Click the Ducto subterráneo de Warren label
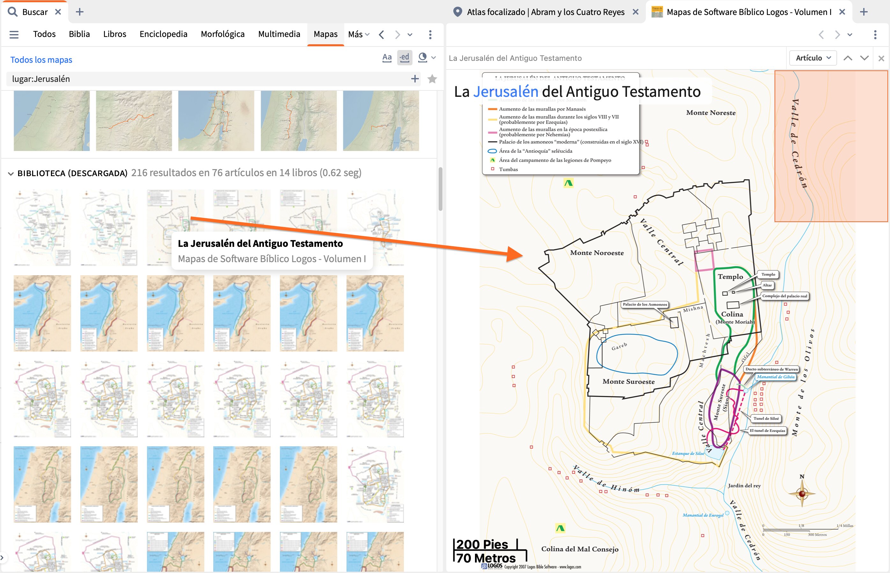The width and height of the screenshot is (890, 573). pyautogui.click(x=772, y=369)
